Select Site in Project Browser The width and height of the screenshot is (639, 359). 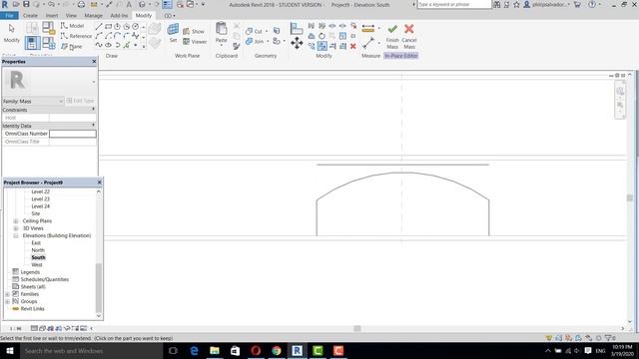point(36,213)
